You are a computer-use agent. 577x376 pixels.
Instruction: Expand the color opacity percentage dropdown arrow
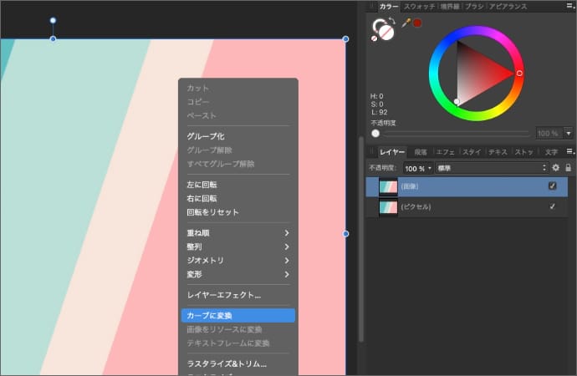pos(569,133)
